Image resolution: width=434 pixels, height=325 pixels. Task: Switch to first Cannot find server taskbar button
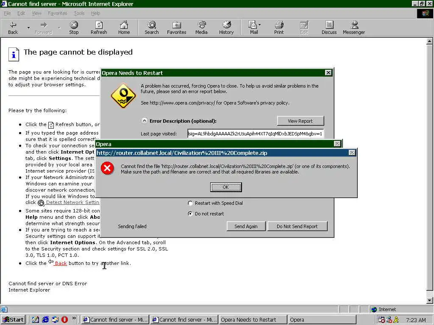pos(115,320)
